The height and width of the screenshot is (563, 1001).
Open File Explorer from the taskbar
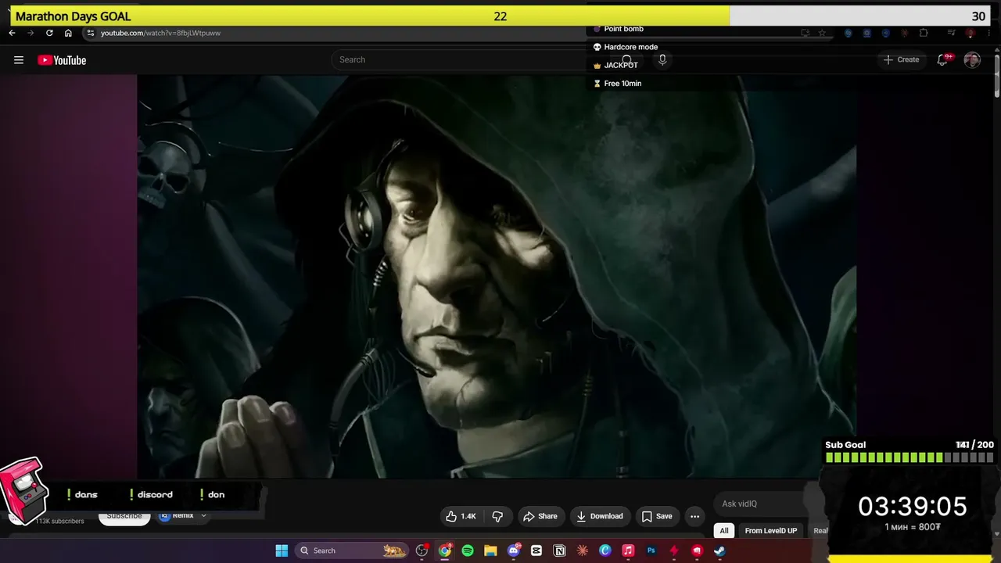(x=490, y=550)
